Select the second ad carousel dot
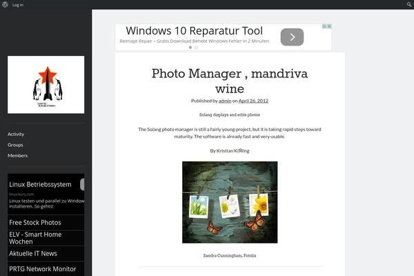 coord(196,48)
